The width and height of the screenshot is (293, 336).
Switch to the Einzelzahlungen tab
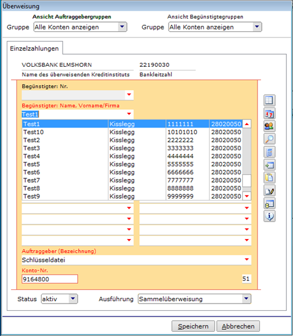pyautogui.click(x=34, y=48)
